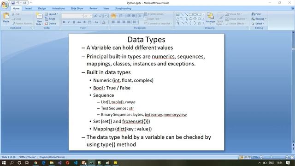Toggle bulleted list formatting
The height and width of the screenshot is (166, 295).
(x=113, y=16)
